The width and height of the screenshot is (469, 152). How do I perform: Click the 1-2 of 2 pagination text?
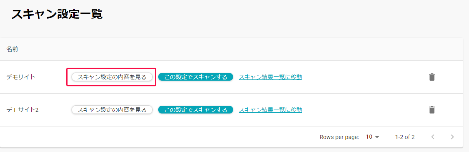tap(405, 137)
